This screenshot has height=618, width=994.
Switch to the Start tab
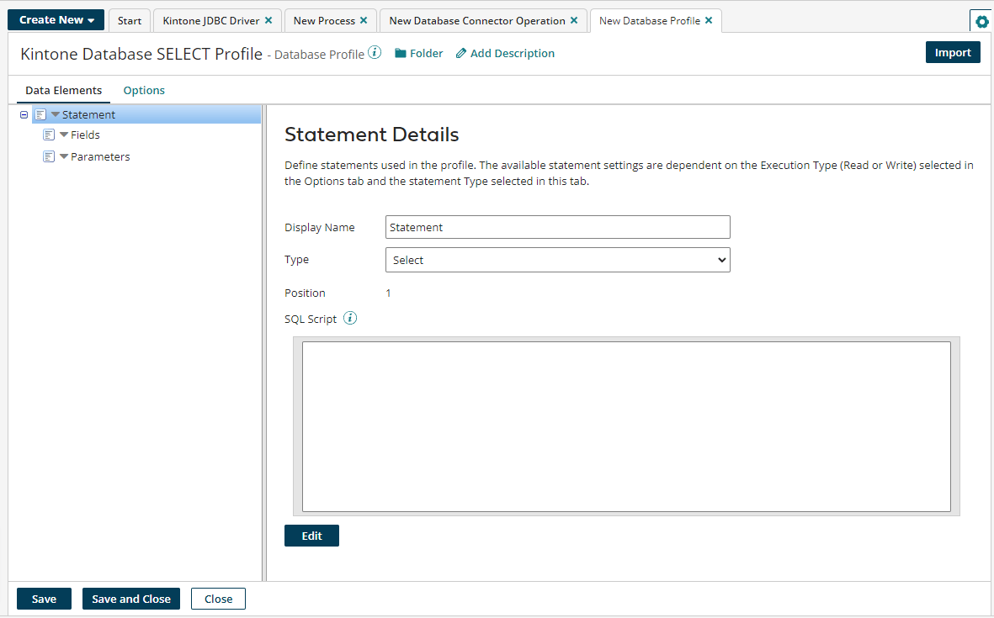[130, 20]
